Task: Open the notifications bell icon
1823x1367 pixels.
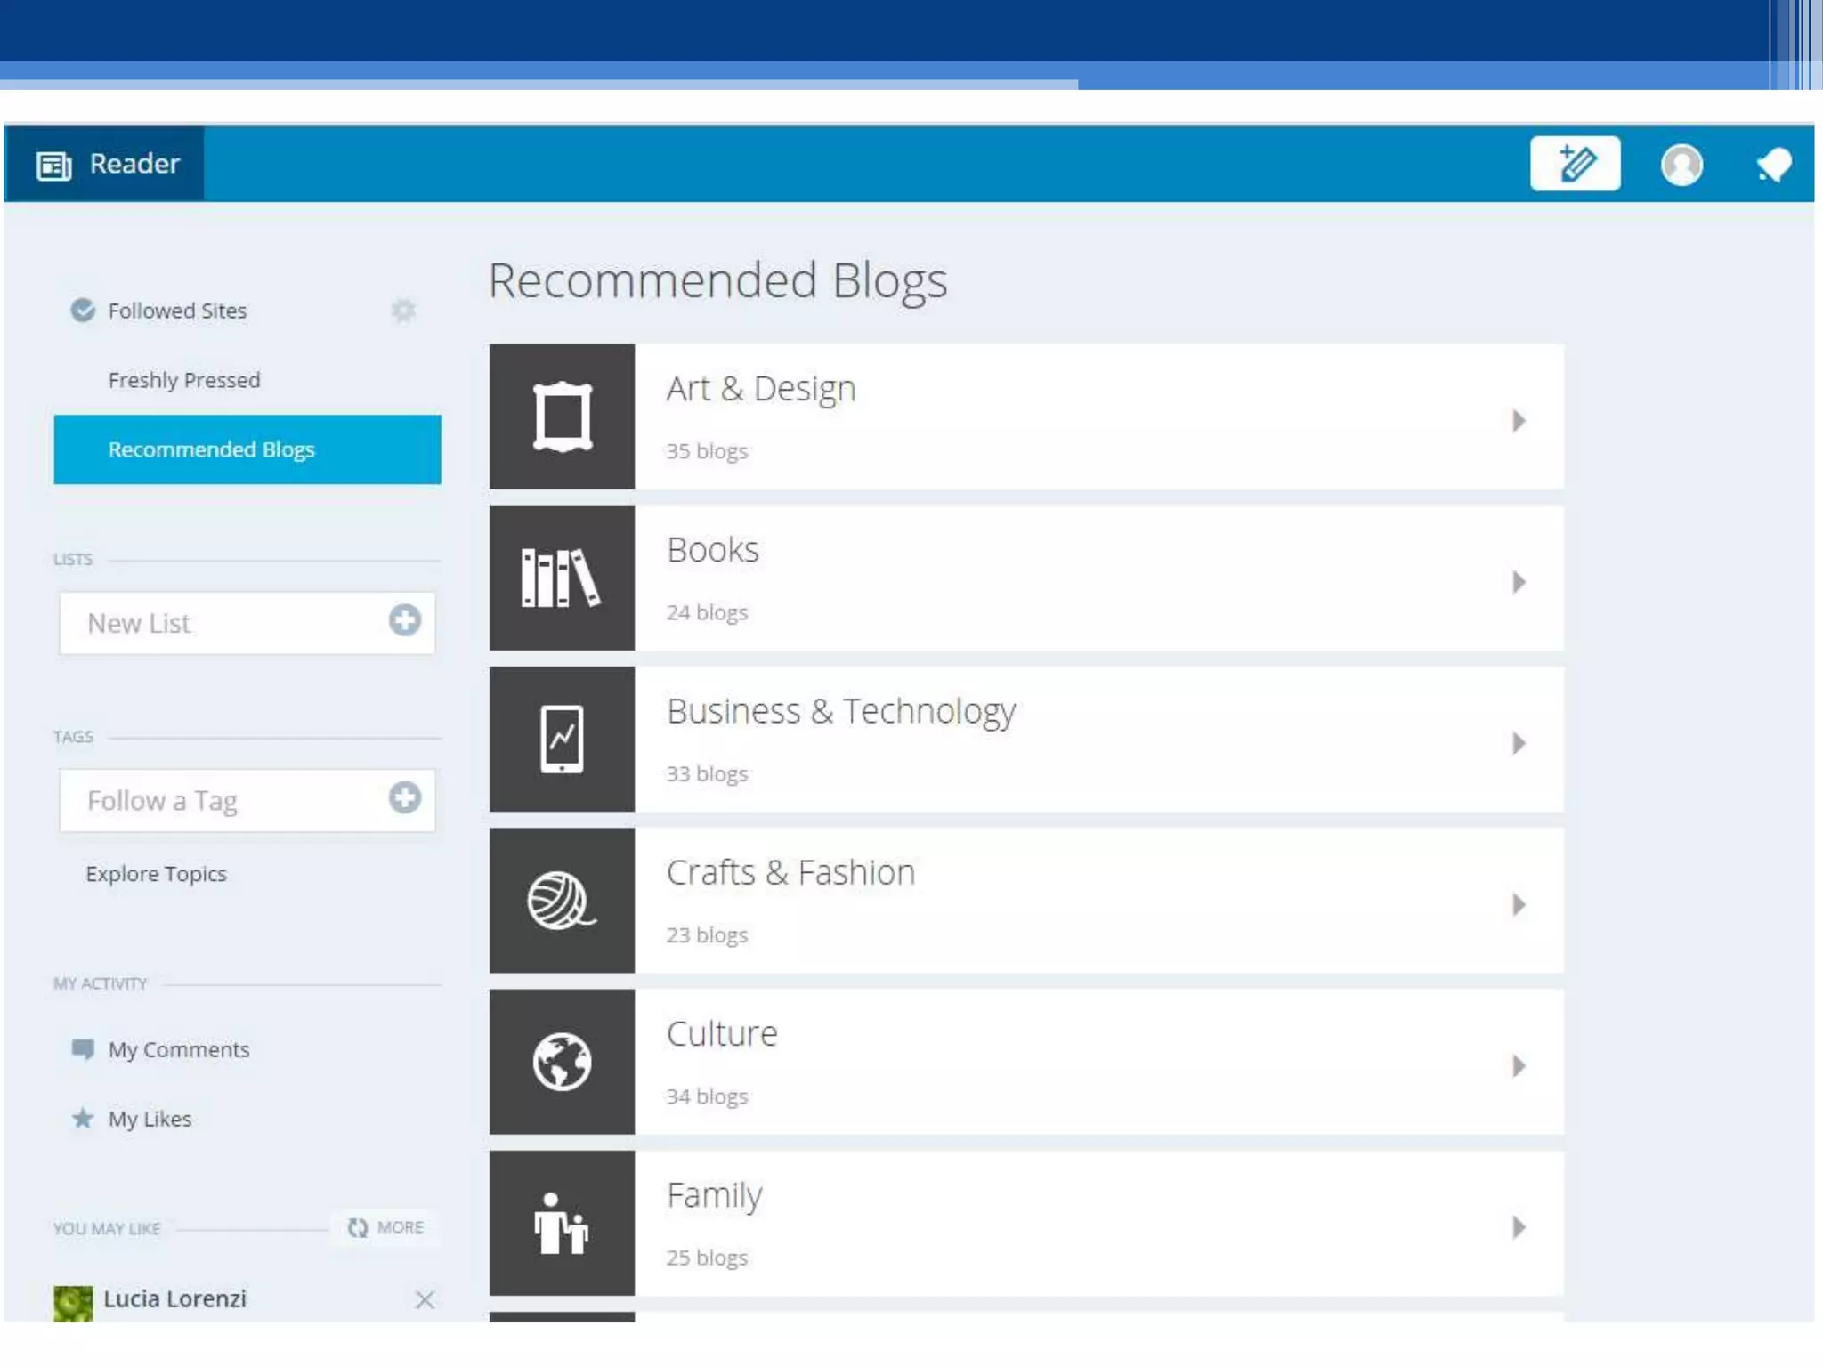Action: (x=1773, y=165)
